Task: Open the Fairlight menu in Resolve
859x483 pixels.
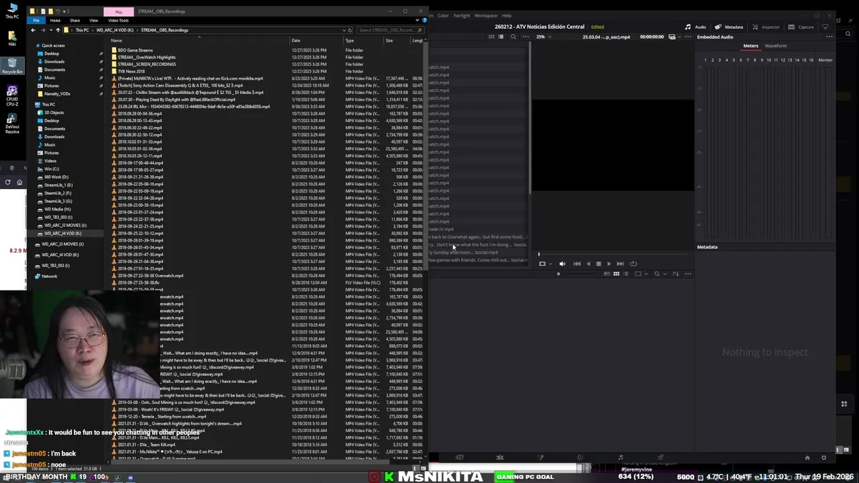Action: point(462,15)
